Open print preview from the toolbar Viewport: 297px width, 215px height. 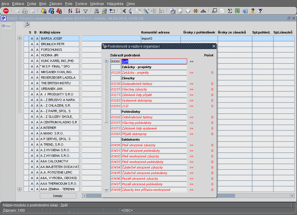(104, 11)
